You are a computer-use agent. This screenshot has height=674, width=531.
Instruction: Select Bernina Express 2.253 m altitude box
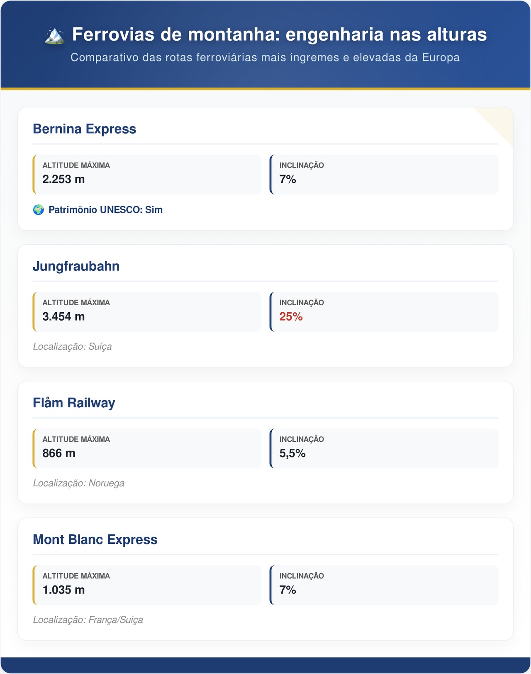coord(147,174)
